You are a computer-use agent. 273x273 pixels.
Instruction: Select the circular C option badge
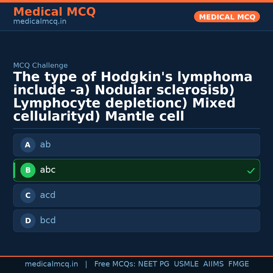pos(28,196)
